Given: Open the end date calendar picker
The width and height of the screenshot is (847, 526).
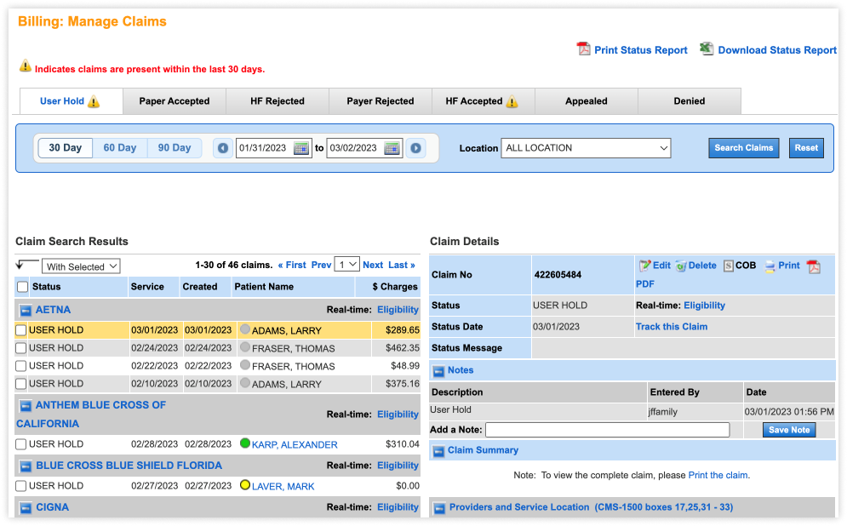Looking at the screenshot, I should click(392, 148).
